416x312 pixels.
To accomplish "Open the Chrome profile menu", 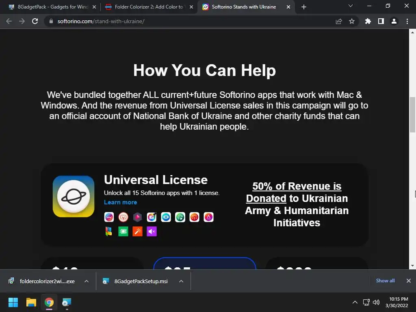I will click(x=394, y=21).
